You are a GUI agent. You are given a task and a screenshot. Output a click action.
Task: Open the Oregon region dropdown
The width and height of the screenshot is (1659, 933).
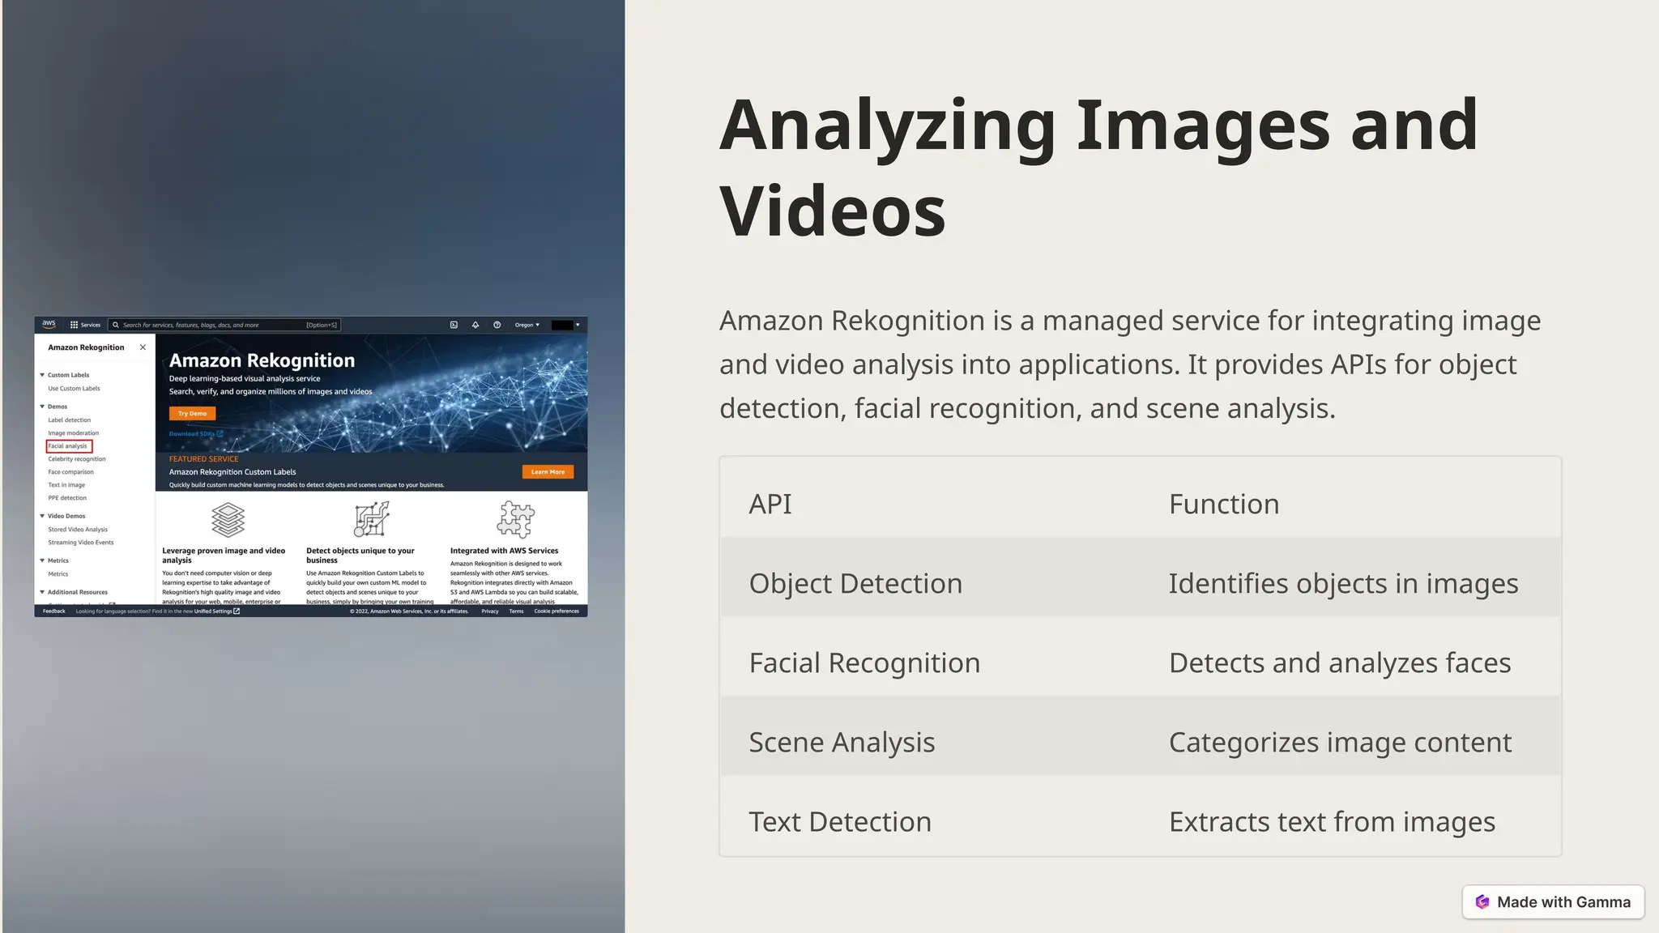tap(527, 325)
